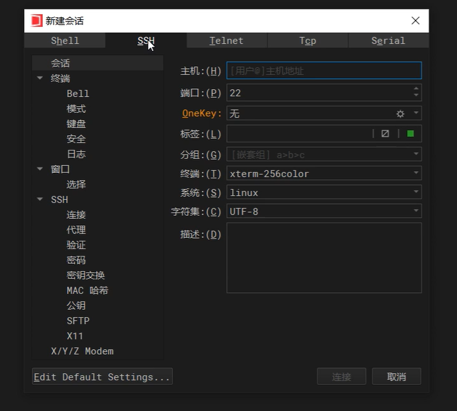
Task: Open OneKey settings gear icon
Action: (x=400, y=114)
